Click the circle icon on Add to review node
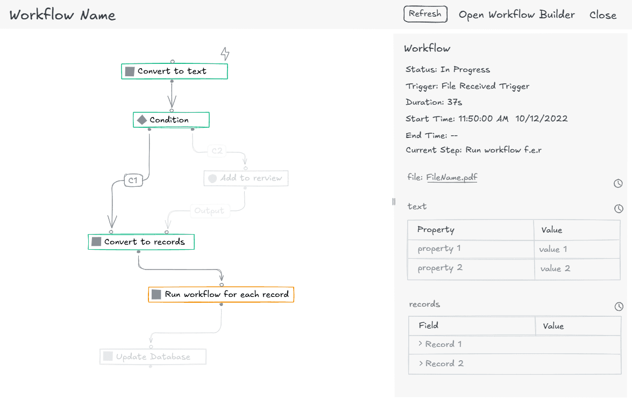 pos(212,178)
